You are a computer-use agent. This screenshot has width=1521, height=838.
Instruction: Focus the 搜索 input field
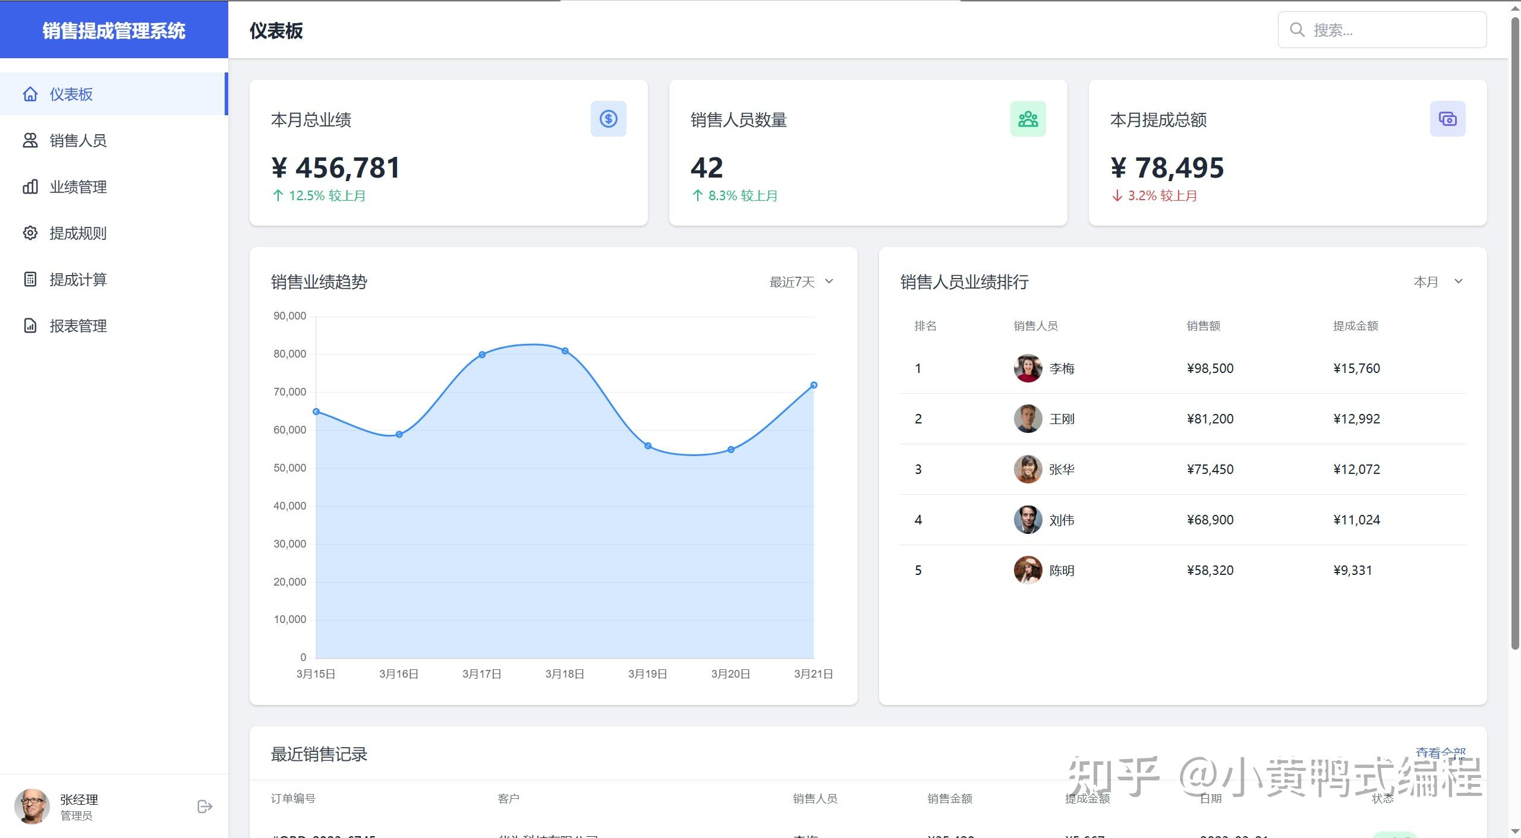tap(1391, 30)
